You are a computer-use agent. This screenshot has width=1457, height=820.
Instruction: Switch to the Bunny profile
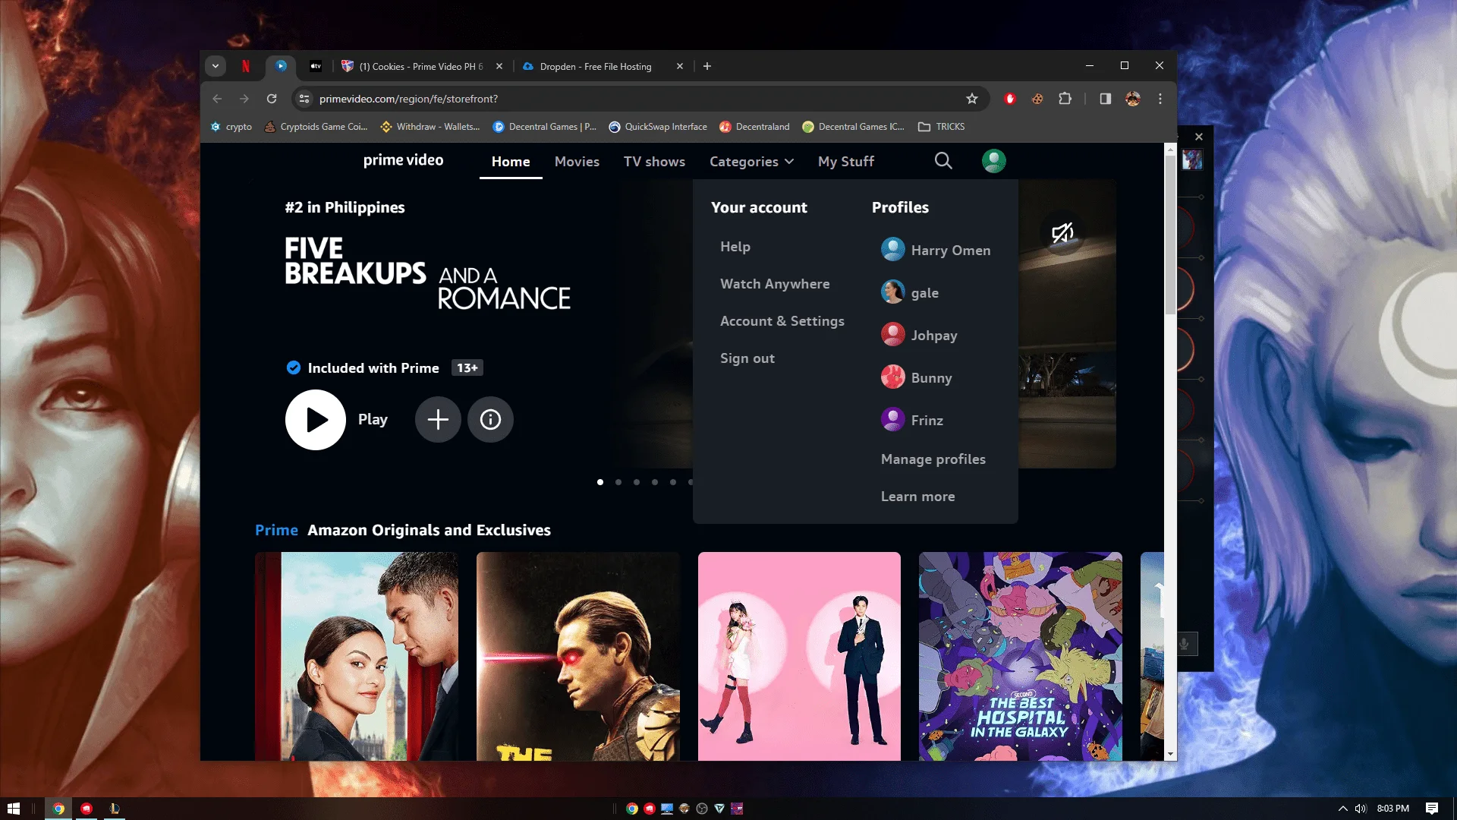[916, 377]
